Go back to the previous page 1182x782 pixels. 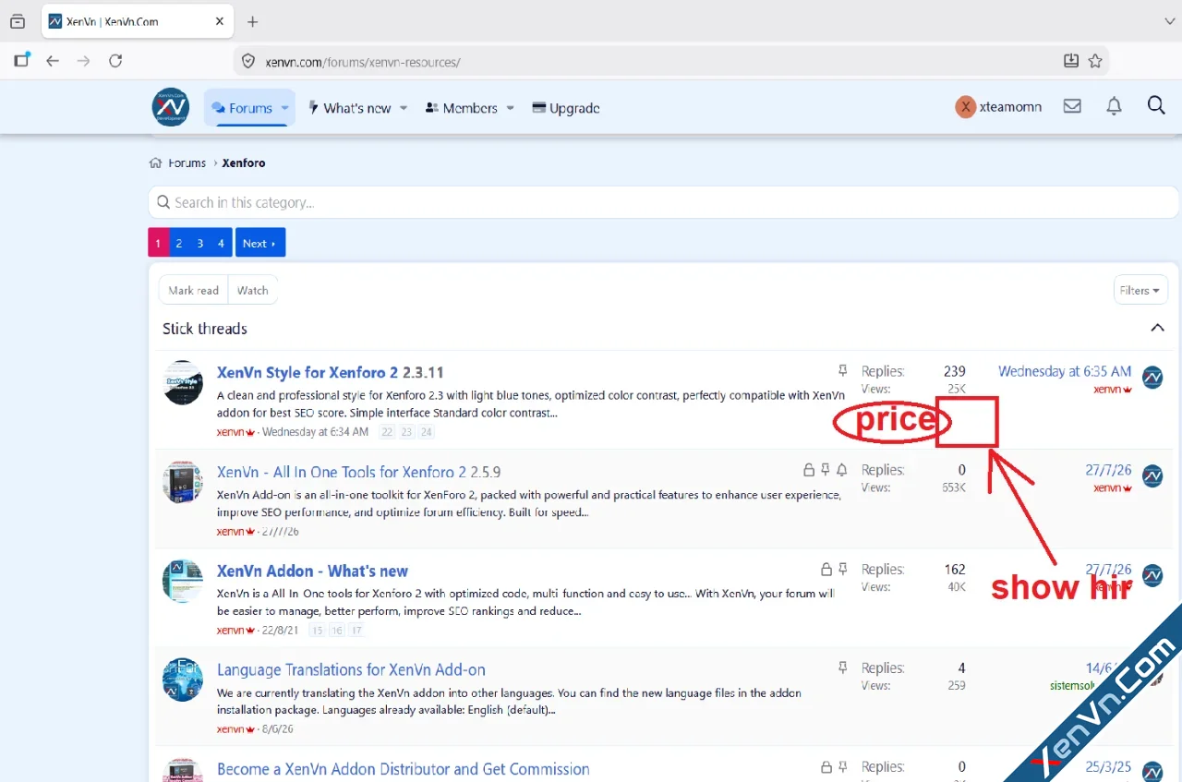click(x=53, y=61)
